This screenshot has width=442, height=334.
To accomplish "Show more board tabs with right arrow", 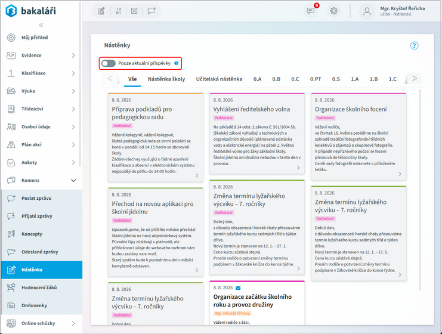I will [414, 78].
